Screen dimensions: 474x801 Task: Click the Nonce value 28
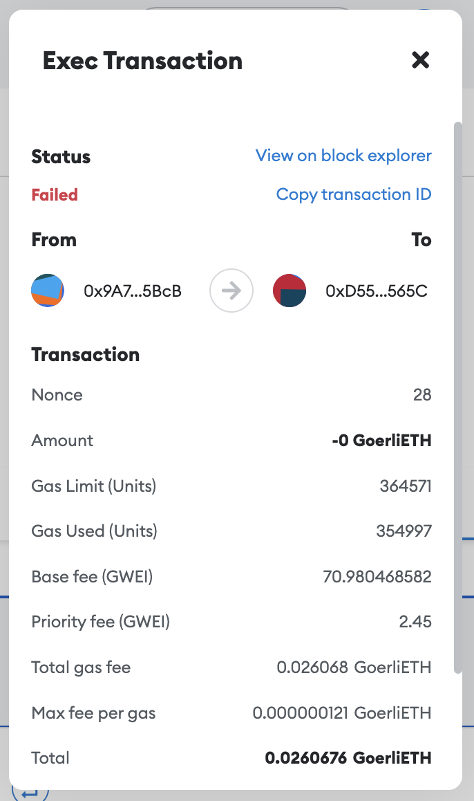[422, 395]
